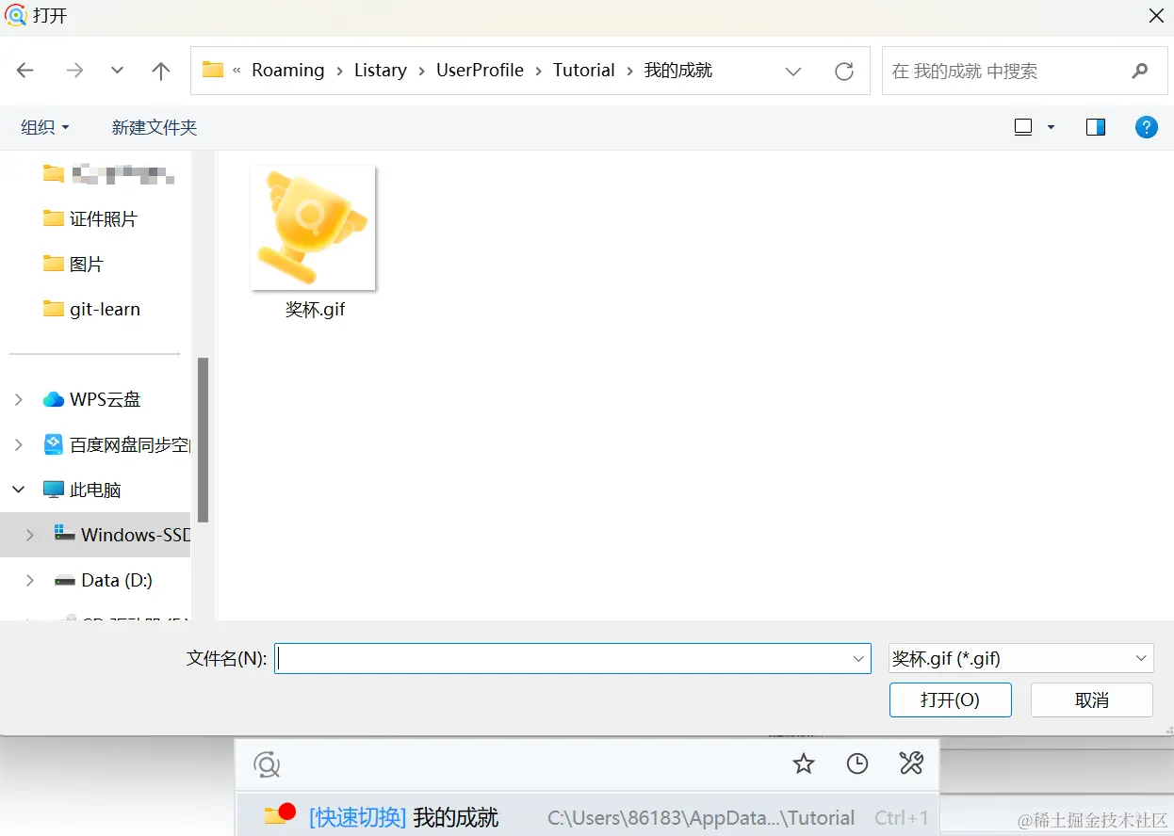The image size is (1174, 836).
Task: Toggle the preview pane
Action: [x=1096, y=127]
